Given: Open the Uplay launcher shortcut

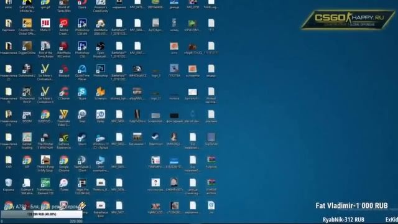Looking at the screenshot, I should pyautogui.click(x=101, y=116).
